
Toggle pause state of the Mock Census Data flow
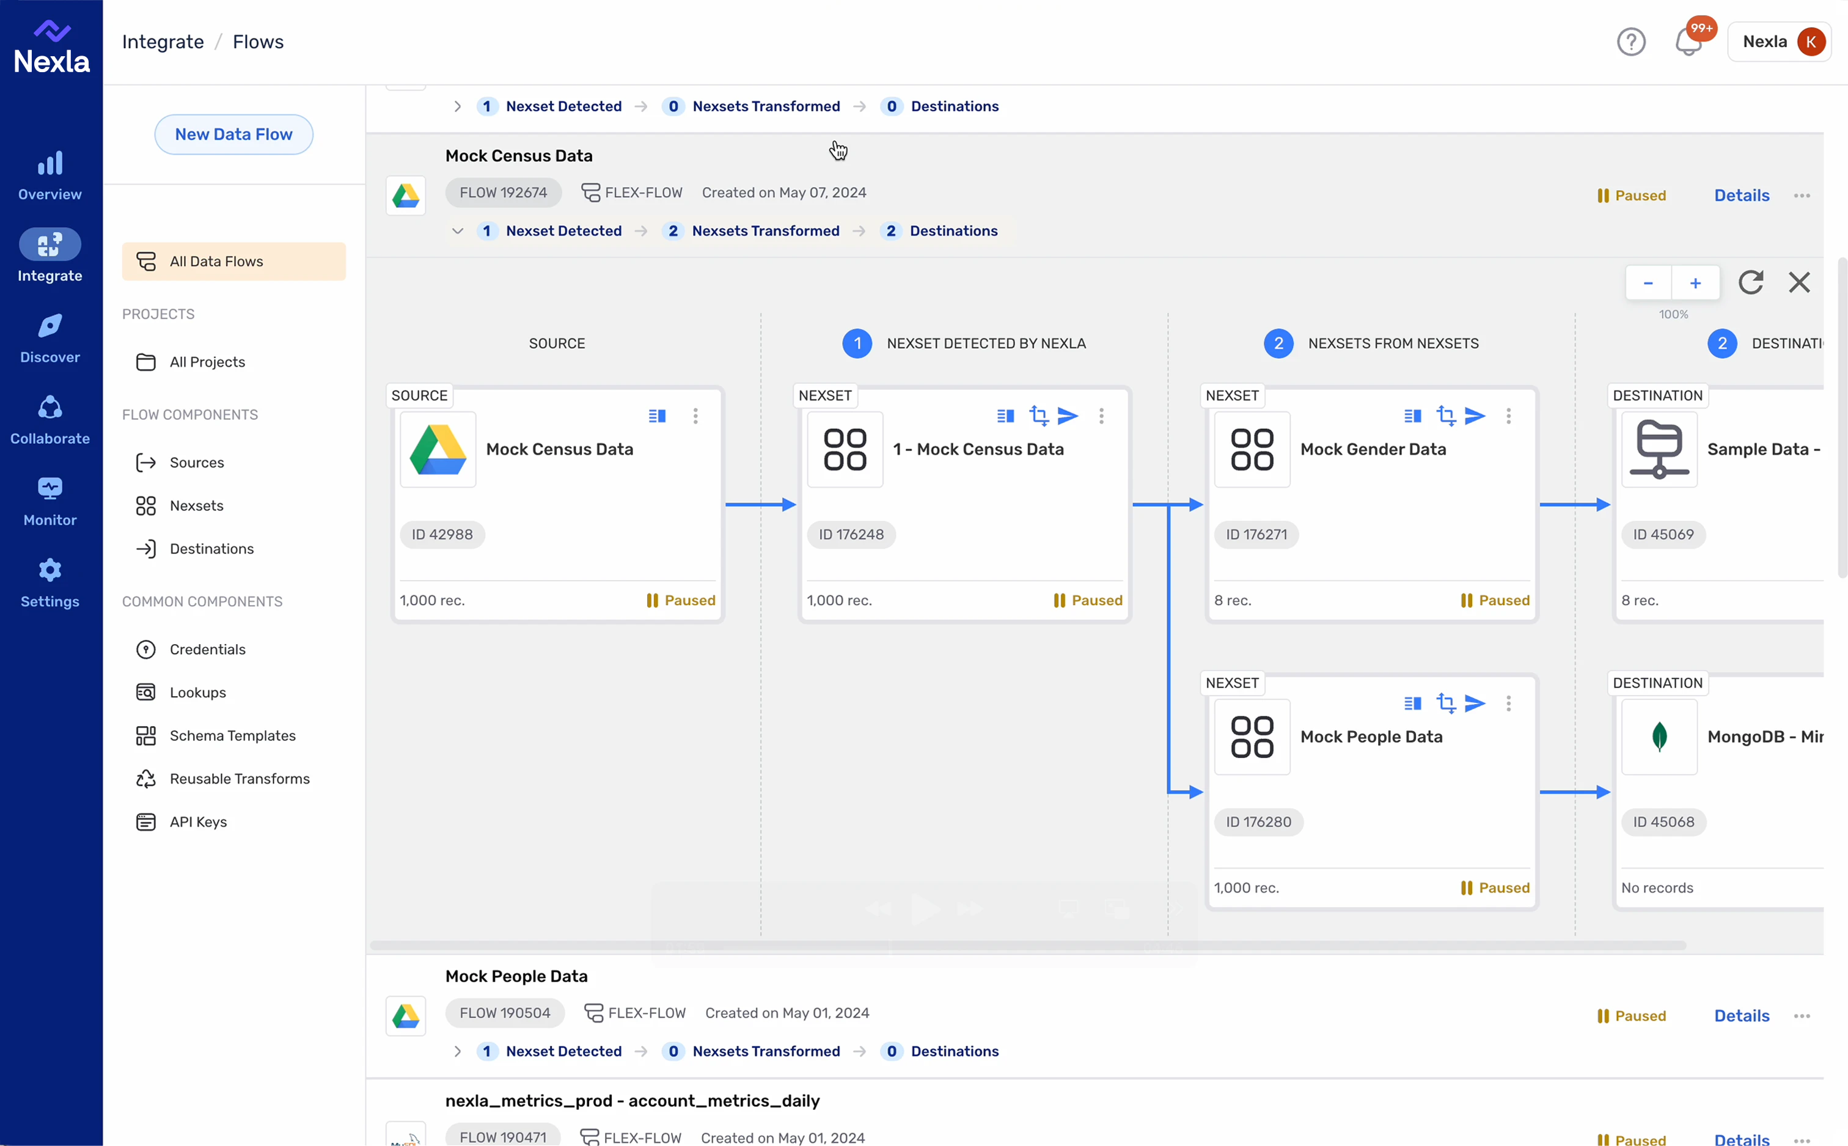coord(1630,195)
